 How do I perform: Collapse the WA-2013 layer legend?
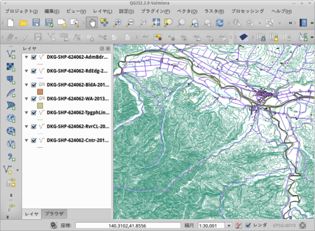[27, 99]
